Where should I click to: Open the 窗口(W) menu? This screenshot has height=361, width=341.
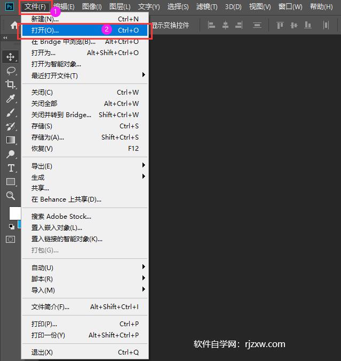[290, 6]
